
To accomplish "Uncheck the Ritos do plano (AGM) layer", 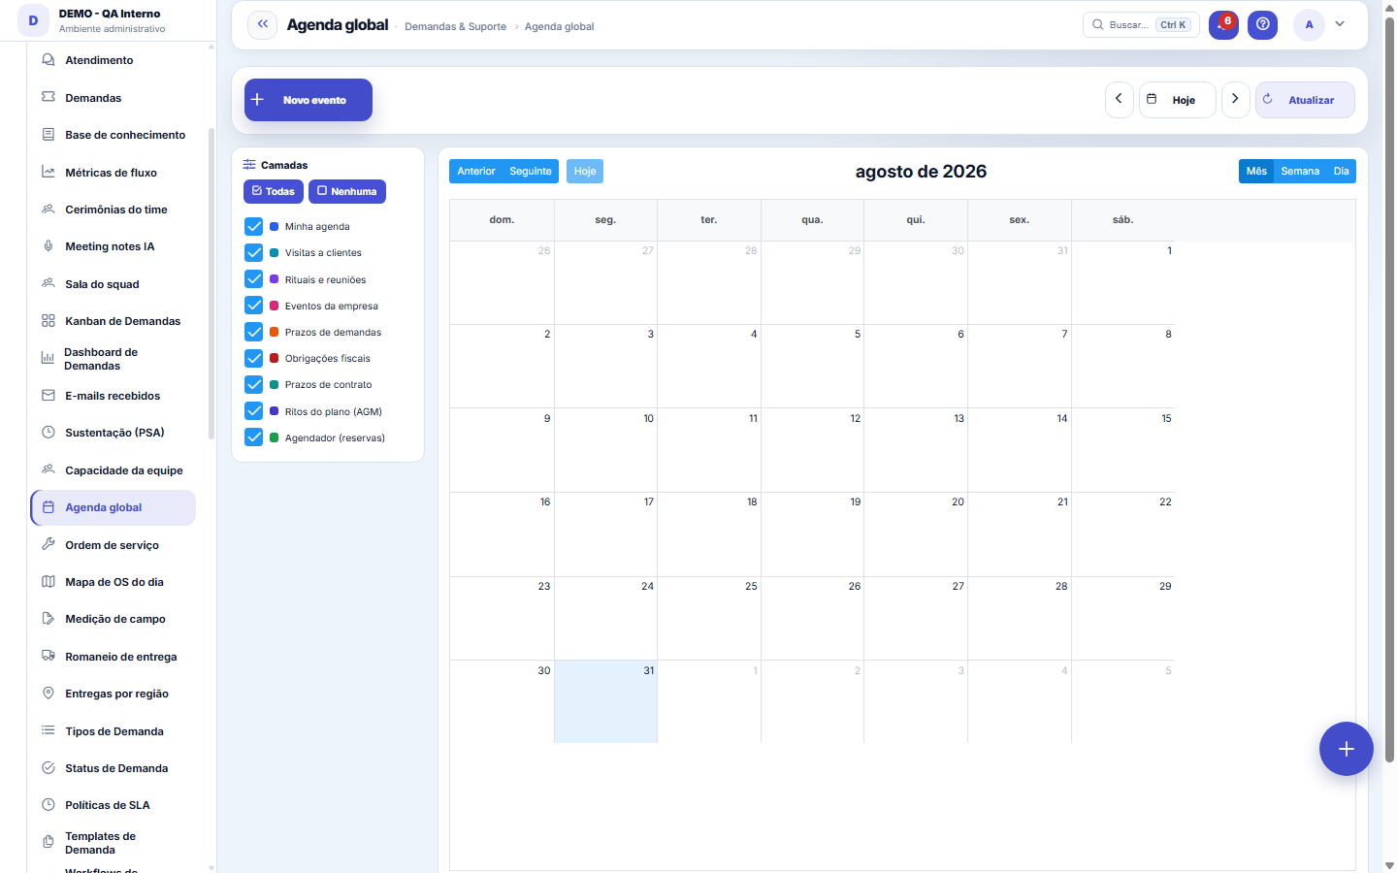I will point(254,411).
